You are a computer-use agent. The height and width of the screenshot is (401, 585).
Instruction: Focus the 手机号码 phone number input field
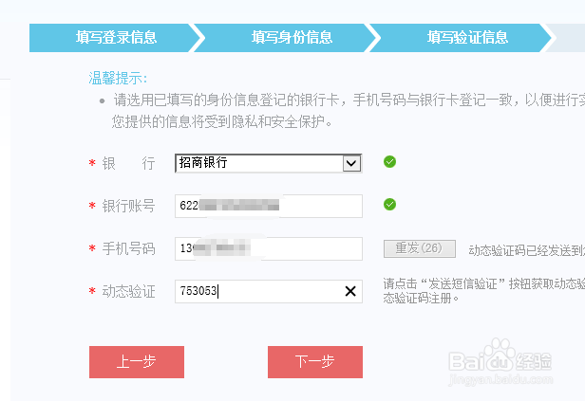click(268, 248)
